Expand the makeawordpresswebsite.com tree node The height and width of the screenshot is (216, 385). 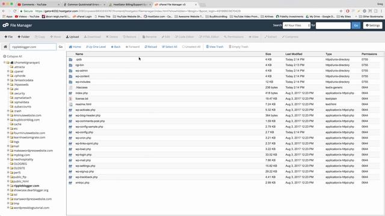click(x=8, y=151)
